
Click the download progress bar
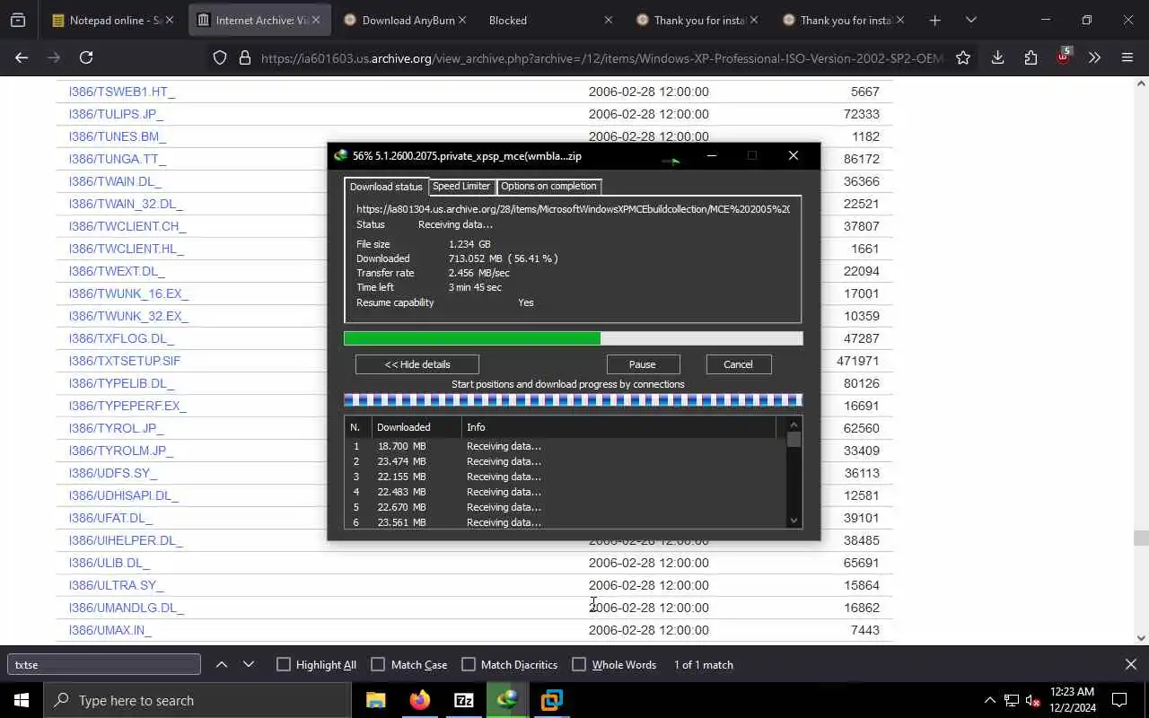[573, 338]
